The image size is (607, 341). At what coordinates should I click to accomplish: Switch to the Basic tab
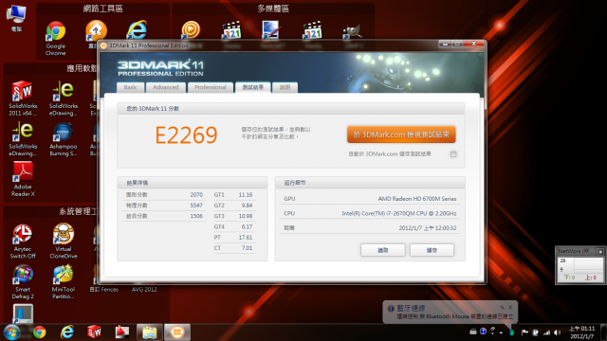[x=131, y=87]
